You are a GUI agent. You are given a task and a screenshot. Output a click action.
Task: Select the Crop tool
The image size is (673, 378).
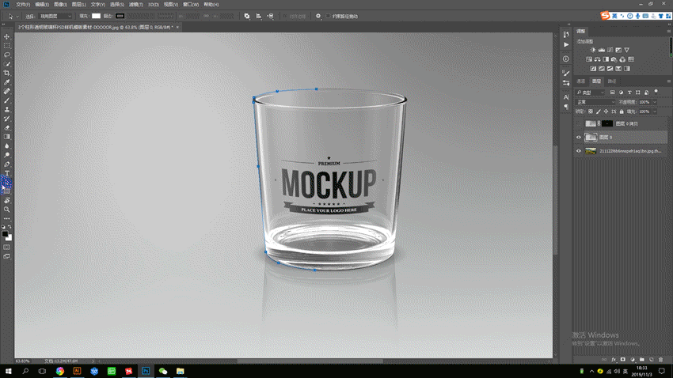coord(7,74)
